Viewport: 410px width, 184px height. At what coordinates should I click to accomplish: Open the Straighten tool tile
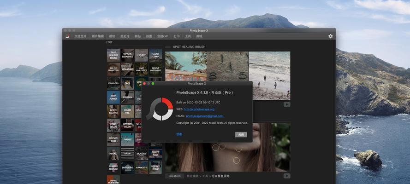(113, 83)
